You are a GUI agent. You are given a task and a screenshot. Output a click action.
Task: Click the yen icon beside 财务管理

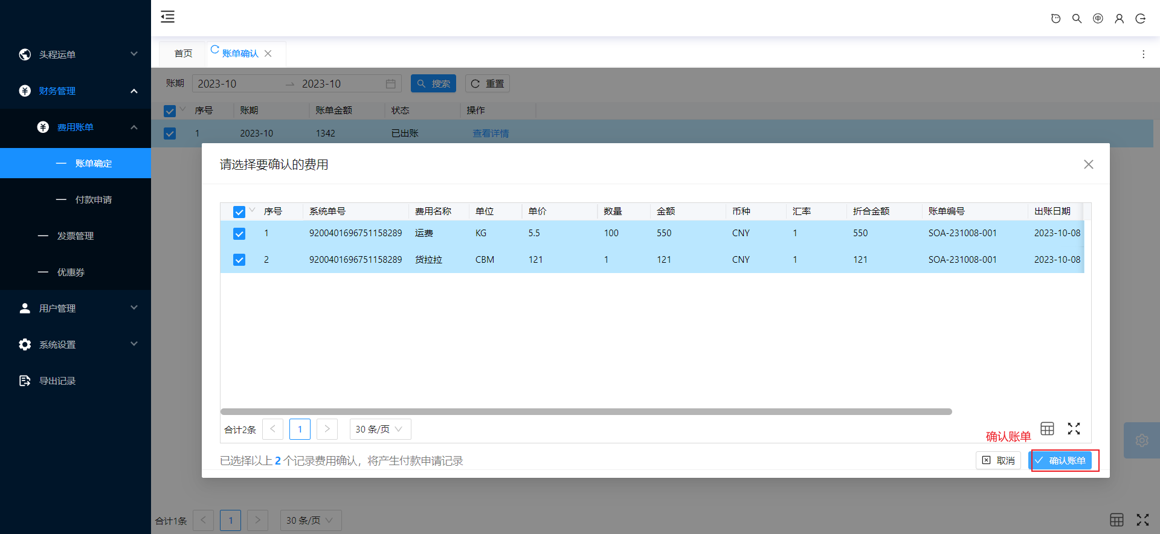(25, 91)
